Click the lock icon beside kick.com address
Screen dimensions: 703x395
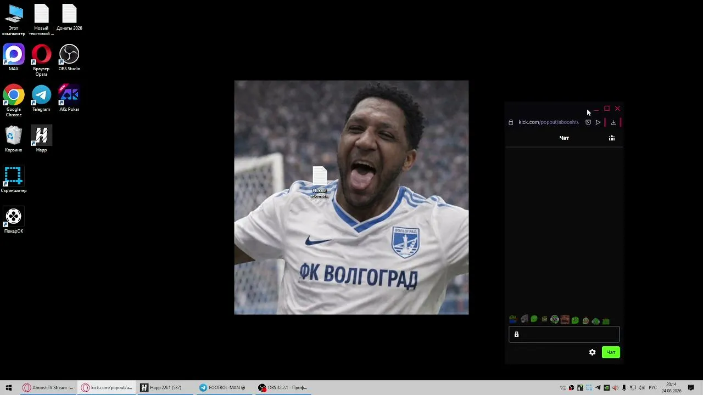[511, 122]
